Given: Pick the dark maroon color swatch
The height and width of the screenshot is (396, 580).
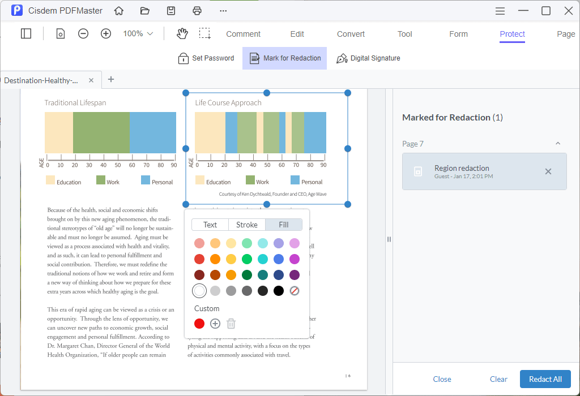Looking at the screenshot, I should point(199,275).
